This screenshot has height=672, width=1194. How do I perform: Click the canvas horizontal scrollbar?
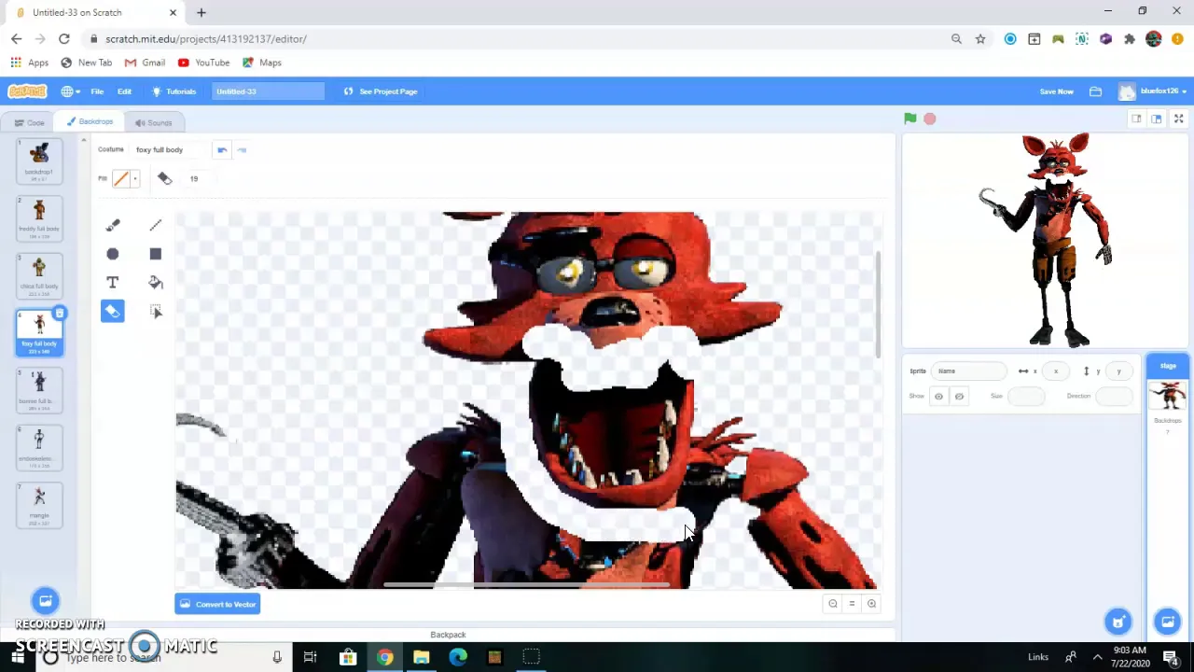coord(526,586)
